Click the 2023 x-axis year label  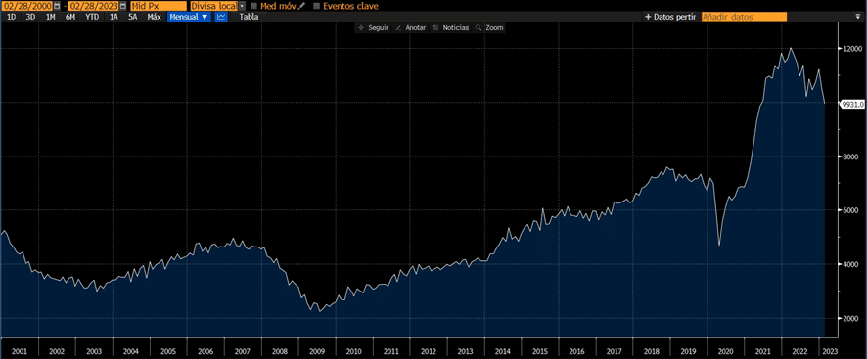830,351
